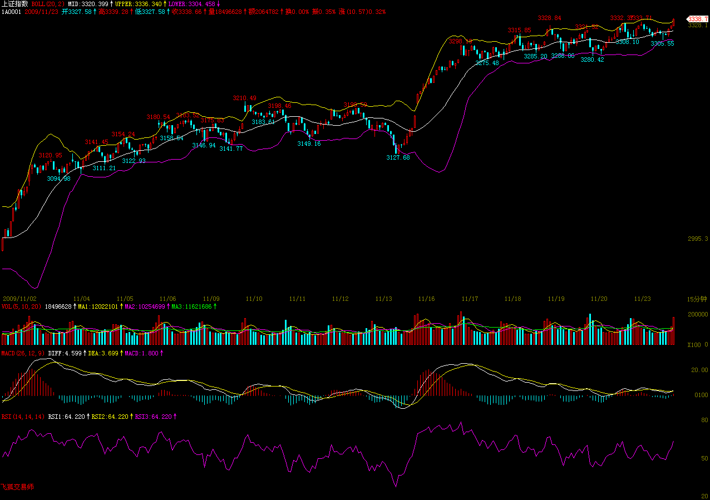The height and width of the screenshot is (500, 710).
Task: Click the 11/06 date axis label
Action: [x=167, y=299]
